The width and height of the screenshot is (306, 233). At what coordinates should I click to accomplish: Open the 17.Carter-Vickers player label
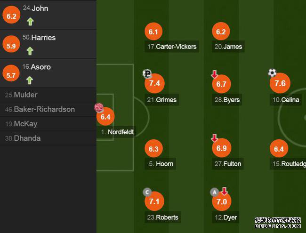(172, 47)
